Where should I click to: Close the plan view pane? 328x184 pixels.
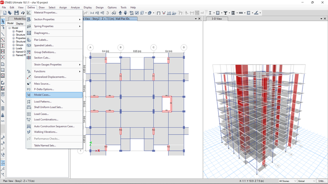coord(199,19)
